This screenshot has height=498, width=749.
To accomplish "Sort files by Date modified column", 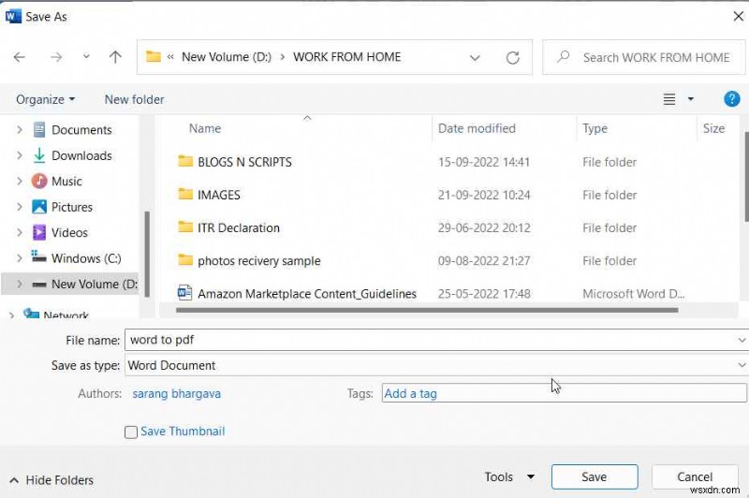I will (477, 128).
